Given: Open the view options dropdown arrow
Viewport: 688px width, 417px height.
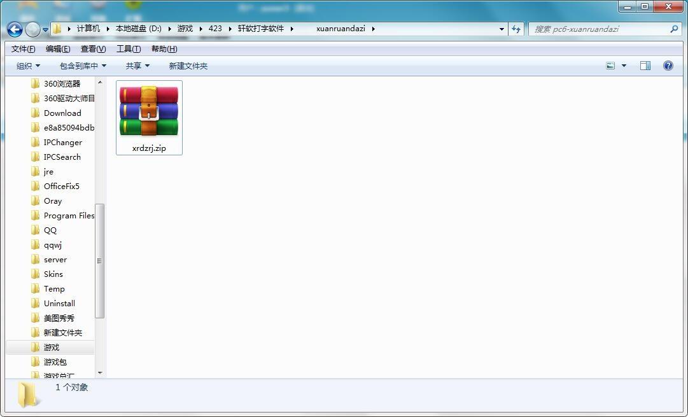Looking at the screenshot, I should [x=624, y=66].
